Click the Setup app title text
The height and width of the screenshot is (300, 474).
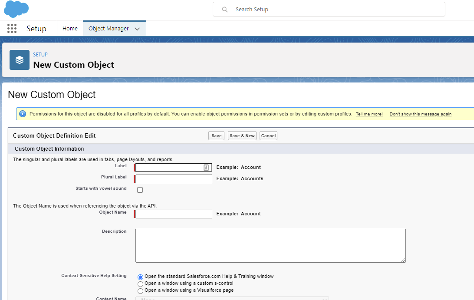pyautogui.click(x=36, y=28)
